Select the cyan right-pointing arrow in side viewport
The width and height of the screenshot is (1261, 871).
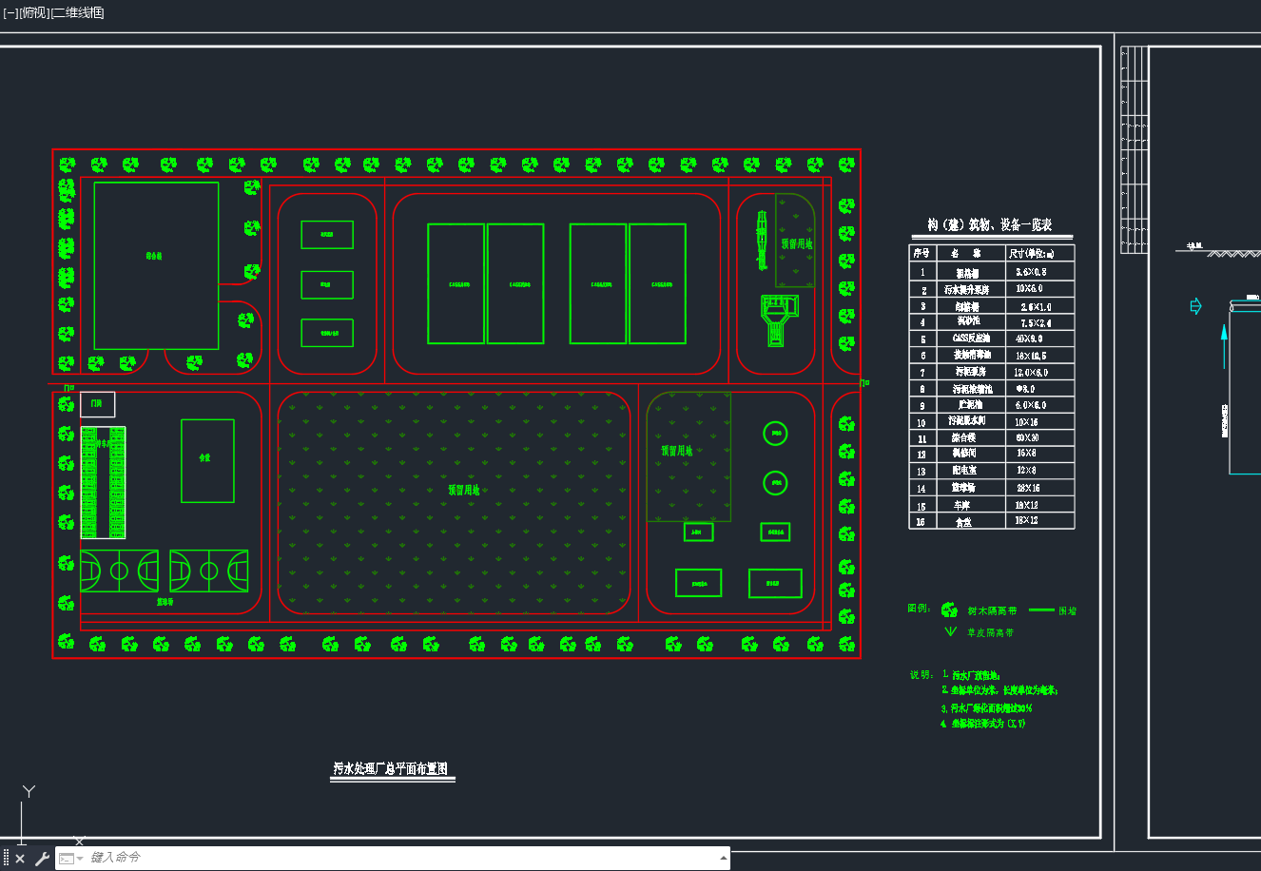[x=1196, y=306]
